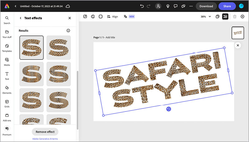The width and height of the screenshot is (249, 142).
Task: Open Add-ons in the sidebar
Action: pos(7,117)
